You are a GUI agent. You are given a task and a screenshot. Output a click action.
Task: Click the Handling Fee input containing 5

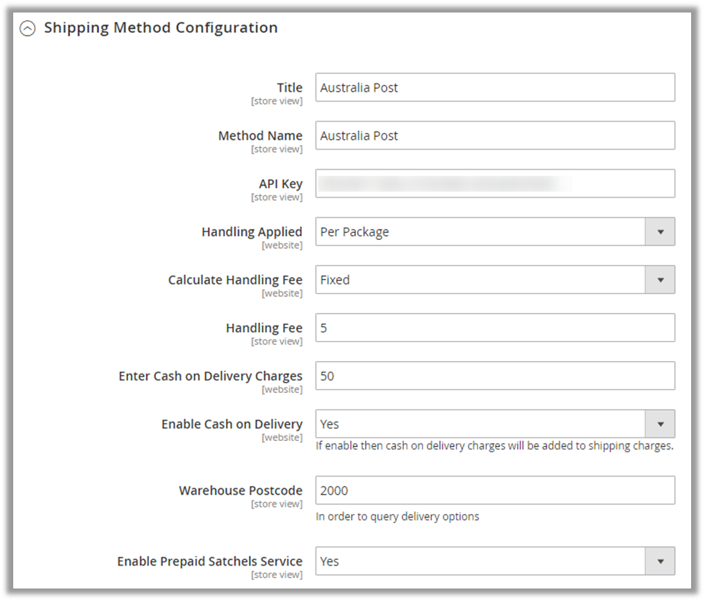(x=494, y=328)
